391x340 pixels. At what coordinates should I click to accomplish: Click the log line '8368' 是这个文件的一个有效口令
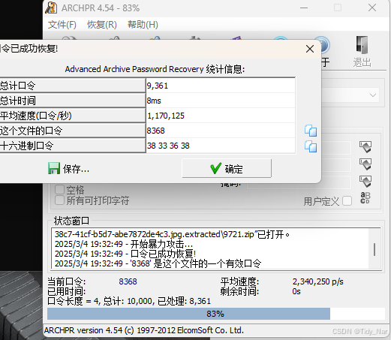(x=158, y=263)
